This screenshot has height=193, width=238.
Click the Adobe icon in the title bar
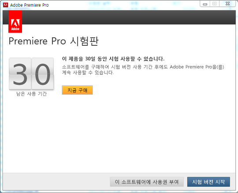pyautogui.click(x=5, y=5)
